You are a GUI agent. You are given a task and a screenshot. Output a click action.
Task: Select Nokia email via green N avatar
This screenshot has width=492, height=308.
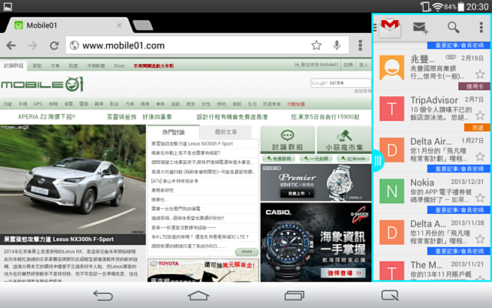coord(392,191)
